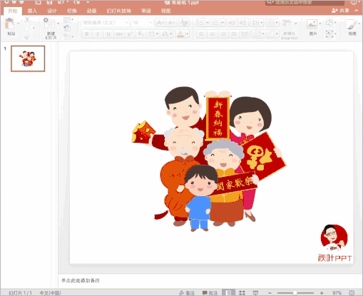This screenshot has height=296, width=363.
Task: Open the Design (设计) tab
Action: (x=52, y=11)
